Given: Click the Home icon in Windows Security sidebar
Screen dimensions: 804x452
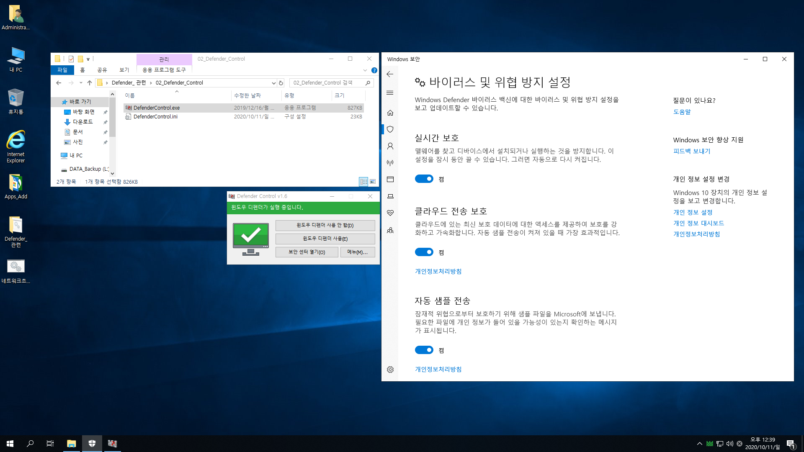Looking at the screenshot, I should click(390, 113).
